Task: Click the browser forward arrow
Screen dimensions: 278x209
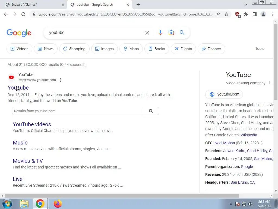Action: click(x=15, y=14)
